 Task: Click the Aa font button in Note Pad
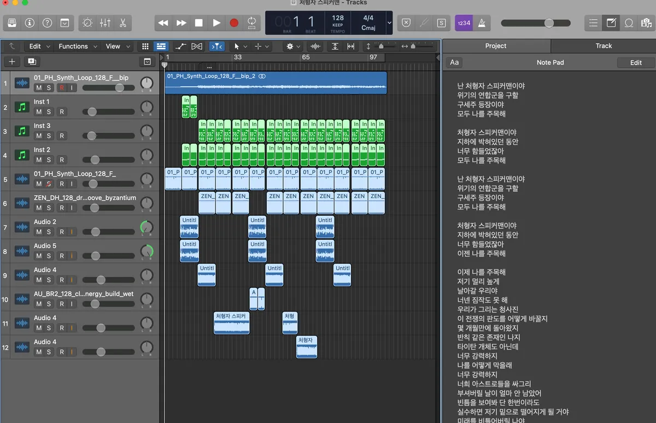point(454,62)
